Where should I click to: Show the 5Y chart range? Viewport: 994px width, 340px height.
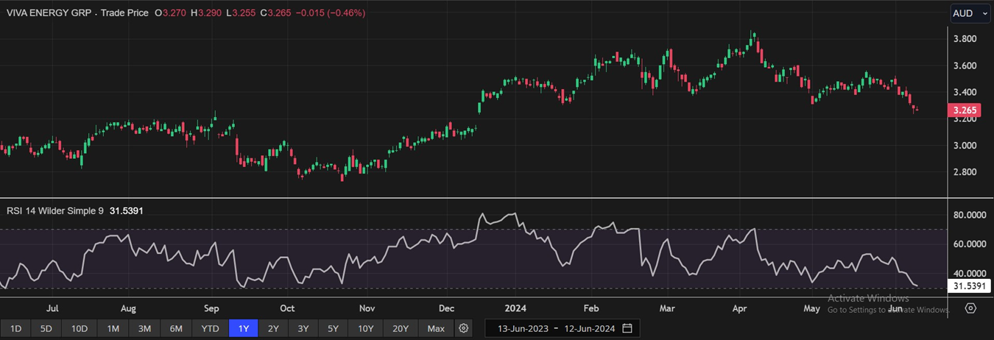pos(333,328)
